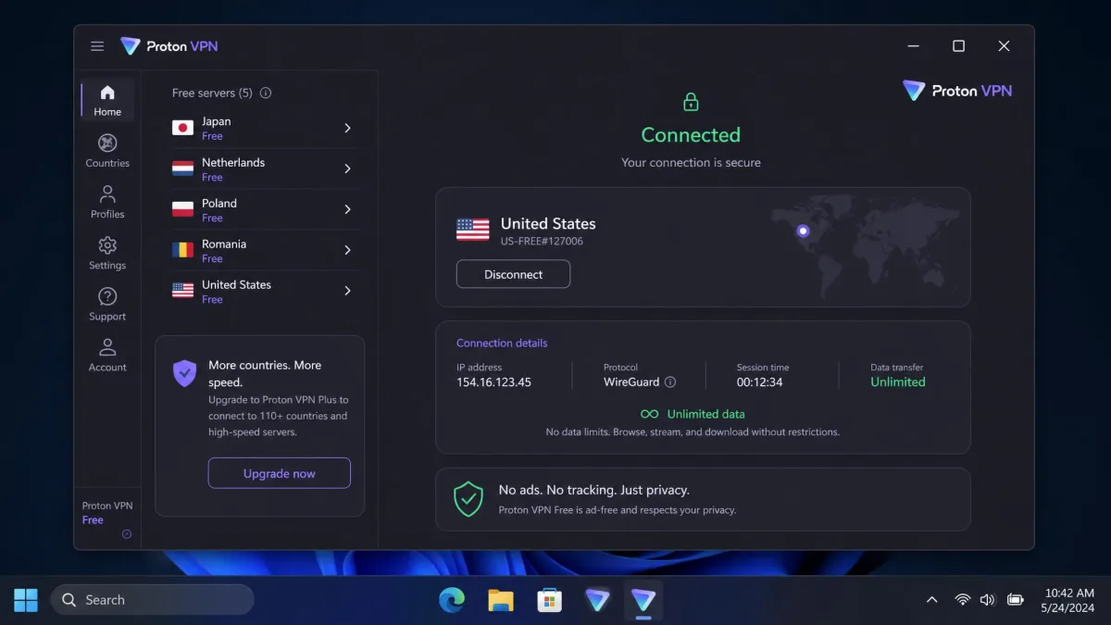
Task: Click No ads. No tracking. Just privacy. heading
Action: coord(593,490)
